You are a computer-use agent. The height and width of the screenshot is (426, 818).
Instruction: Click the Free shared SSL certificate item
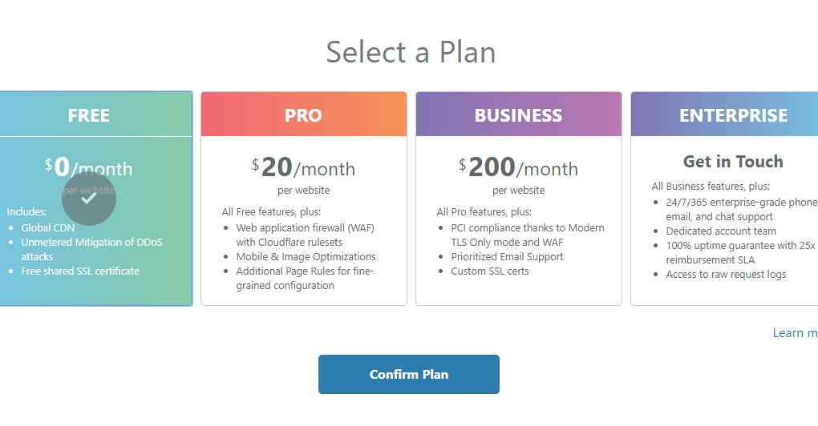(x=80, y=271)
